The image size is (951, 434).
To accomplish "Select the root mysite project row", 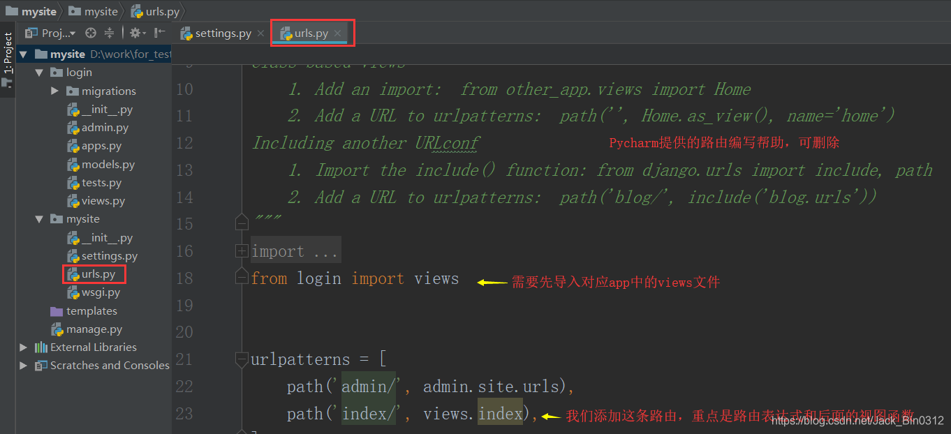I will click(x=94, y=54).
